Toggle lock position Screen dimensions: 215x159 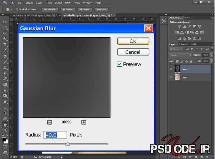187,61
